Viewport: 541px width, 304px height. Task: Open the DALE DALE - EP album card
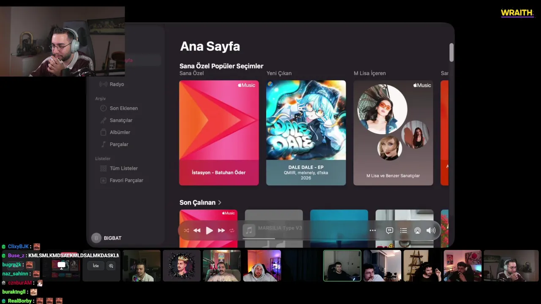(306, 133)
